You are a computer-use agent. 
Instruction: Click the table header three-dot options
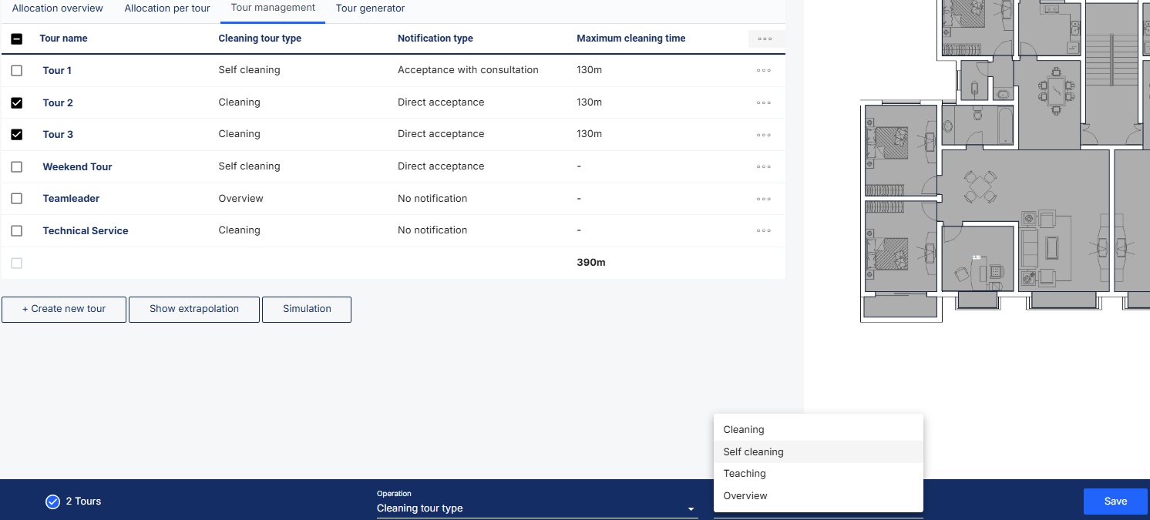click(765, 39)
